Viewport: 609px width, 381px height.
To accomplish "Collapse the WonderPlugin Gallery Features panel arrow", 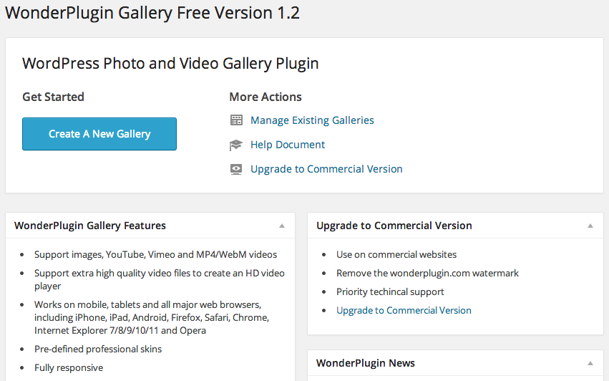I will coord(282,226).
